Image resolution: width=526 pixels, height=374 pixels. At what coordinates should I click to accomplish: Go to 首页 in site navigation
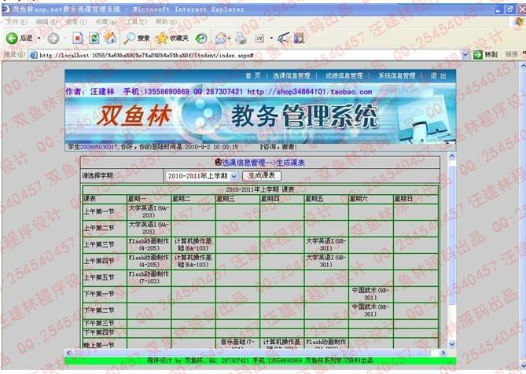pos(253,75)
